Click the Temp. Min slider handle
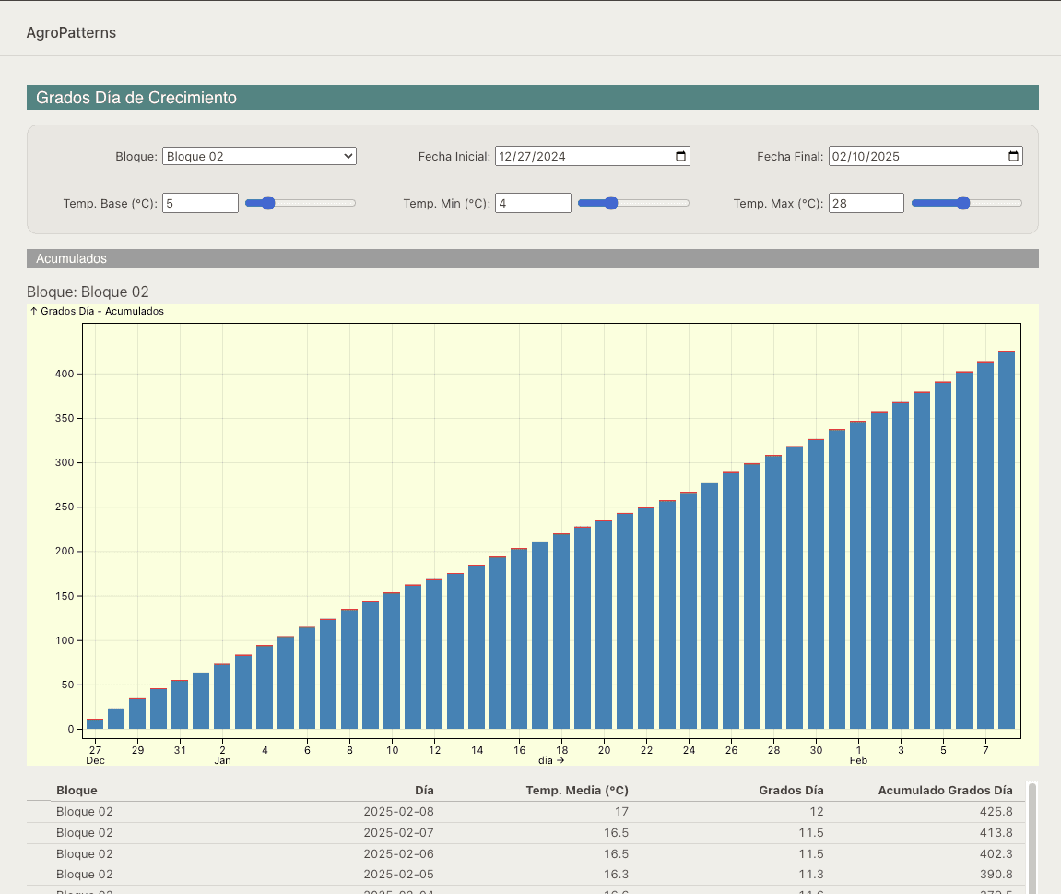Screen dimensions: 1061x894 pos(610,203)
